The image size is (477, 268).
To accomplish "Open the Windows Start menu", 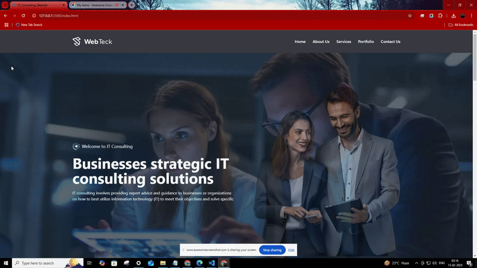I will click(x=6, y=263).
